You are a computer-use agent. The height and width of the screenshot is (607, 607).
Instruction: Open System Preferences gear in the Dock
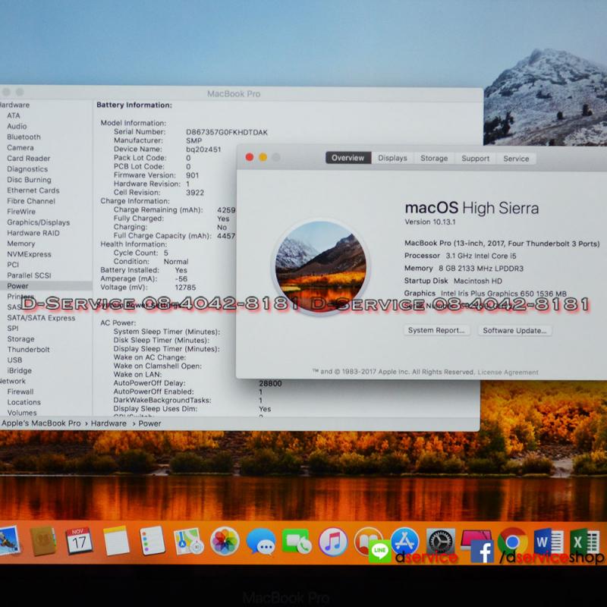(x=441, y=541)
